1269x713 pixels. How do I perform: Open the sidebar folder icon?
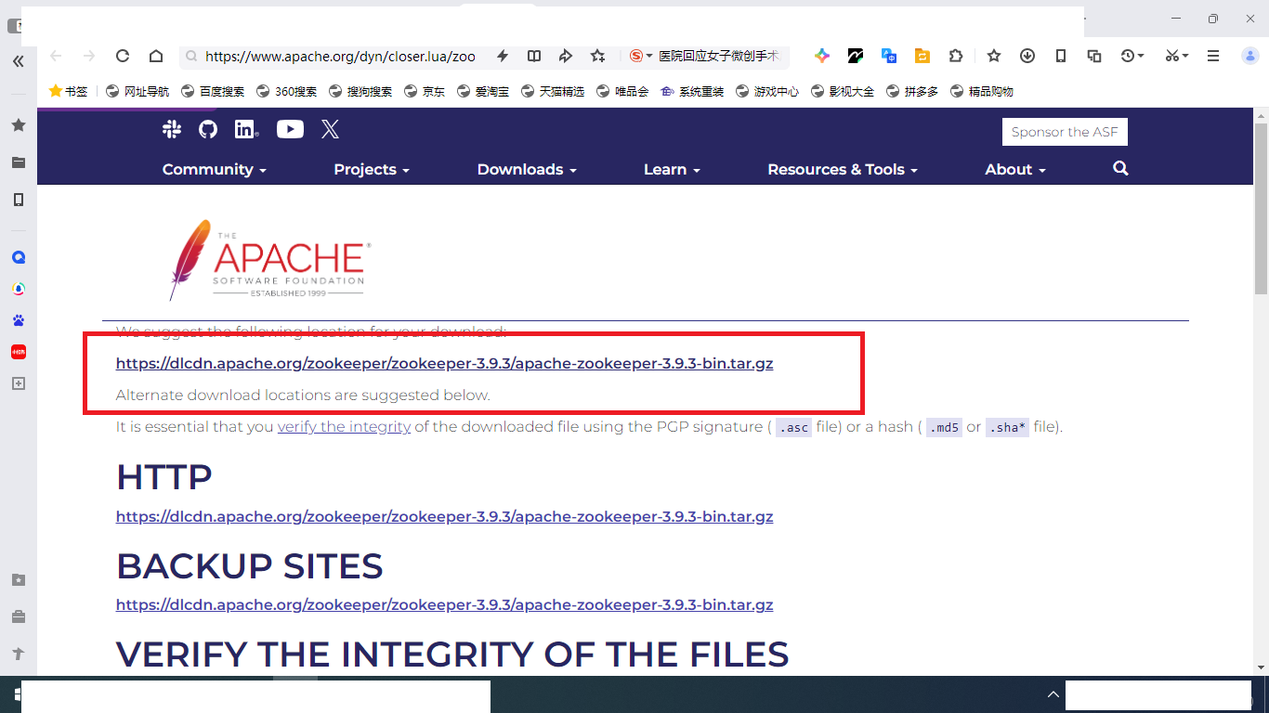pyautogui.click(x=19, y=162)
